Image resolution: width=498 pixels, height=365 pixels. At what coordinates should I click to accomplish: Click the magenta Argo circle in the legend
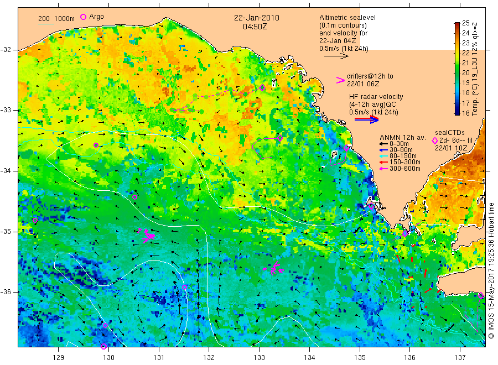(83, 17)
